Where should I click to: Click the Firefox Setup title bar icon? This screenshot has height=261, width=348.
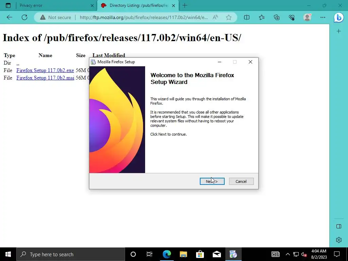pyautogui.click(x=93, y=62)
